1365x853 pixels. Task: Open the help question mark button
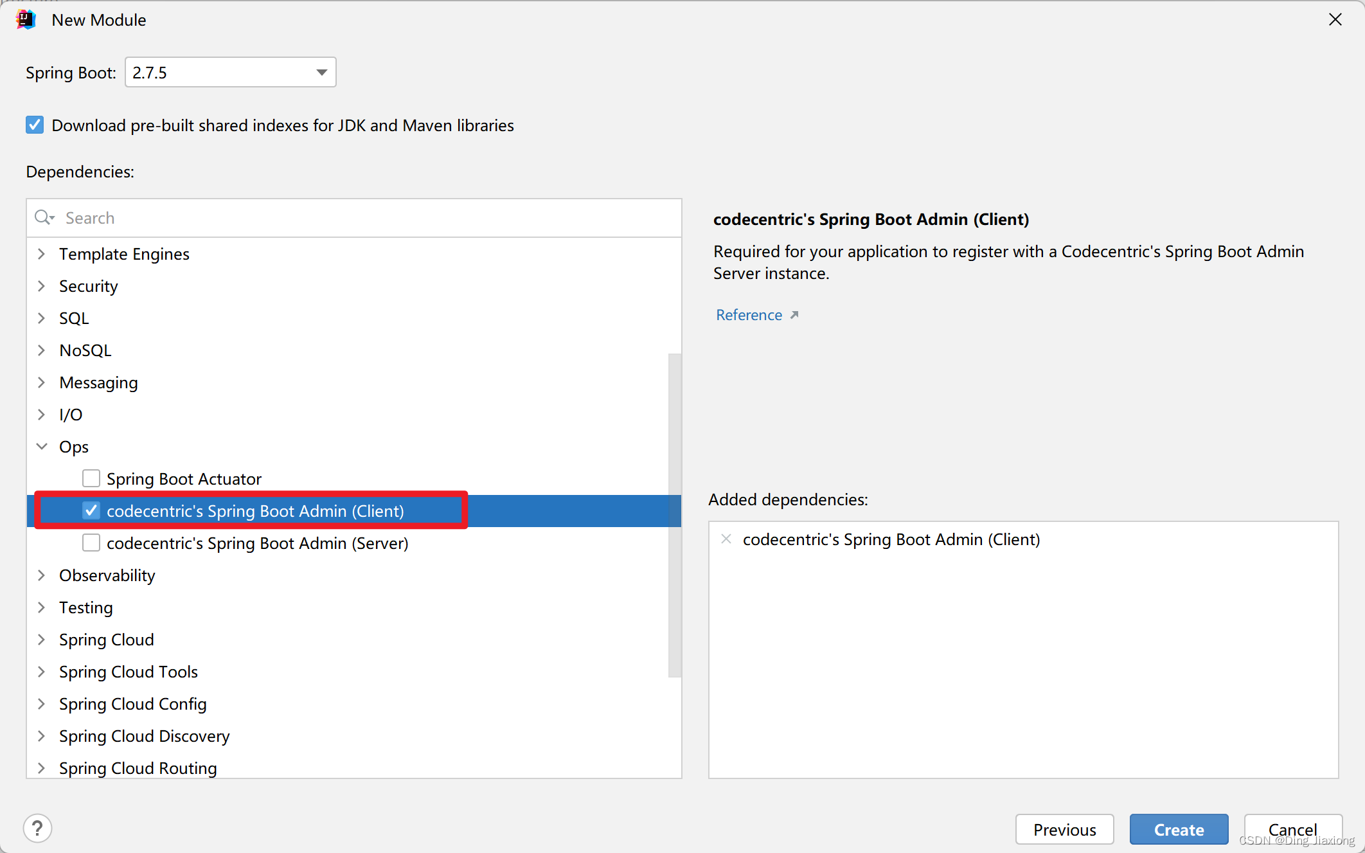tap(38, 829)
